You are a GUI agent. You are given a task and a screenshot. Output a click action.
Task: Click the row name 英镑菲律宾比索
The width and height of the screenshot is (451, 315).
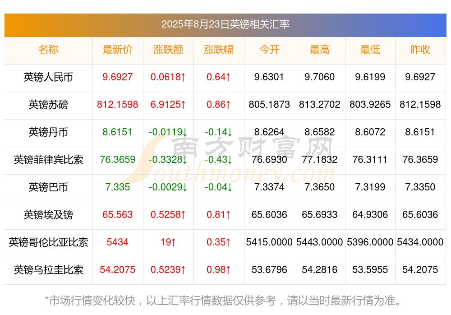48,159
